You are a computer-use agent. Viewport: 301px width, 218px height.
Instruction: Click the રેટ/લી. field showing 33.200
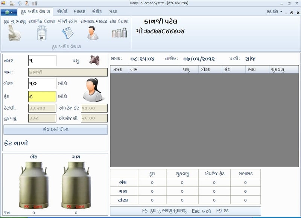(x=42, y=108)
